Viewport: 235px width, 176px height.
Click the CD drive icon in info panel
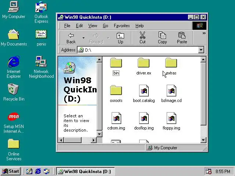pos(69,67)
